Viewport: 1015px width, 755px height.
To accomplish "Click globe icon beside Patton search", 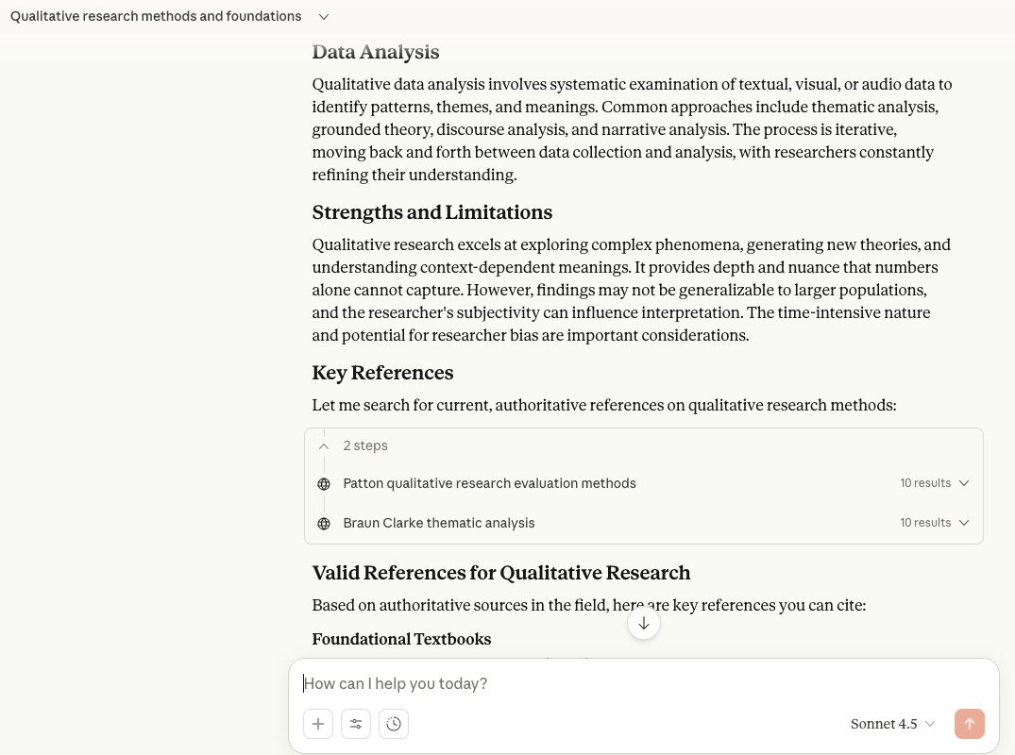I will click(x=324, y=484).
